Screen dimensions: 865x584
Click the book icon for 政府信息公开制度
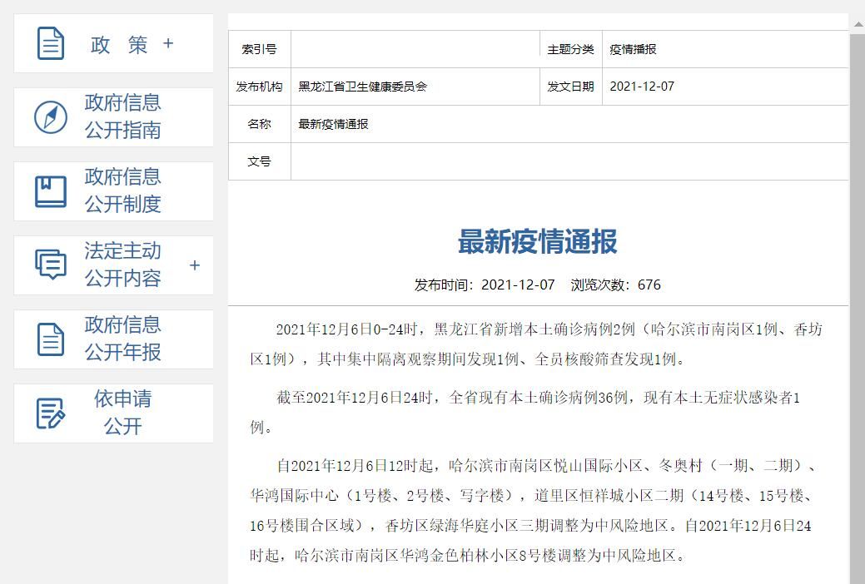(51, 191)
